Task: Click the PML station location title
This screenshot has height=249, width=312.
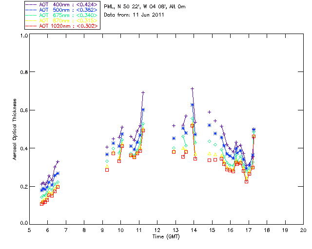Action: (145, 7)
